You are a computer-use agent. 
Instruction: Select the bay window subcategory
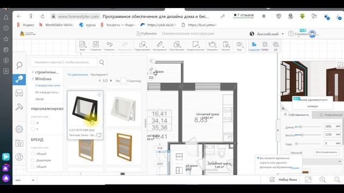(39, 99)
